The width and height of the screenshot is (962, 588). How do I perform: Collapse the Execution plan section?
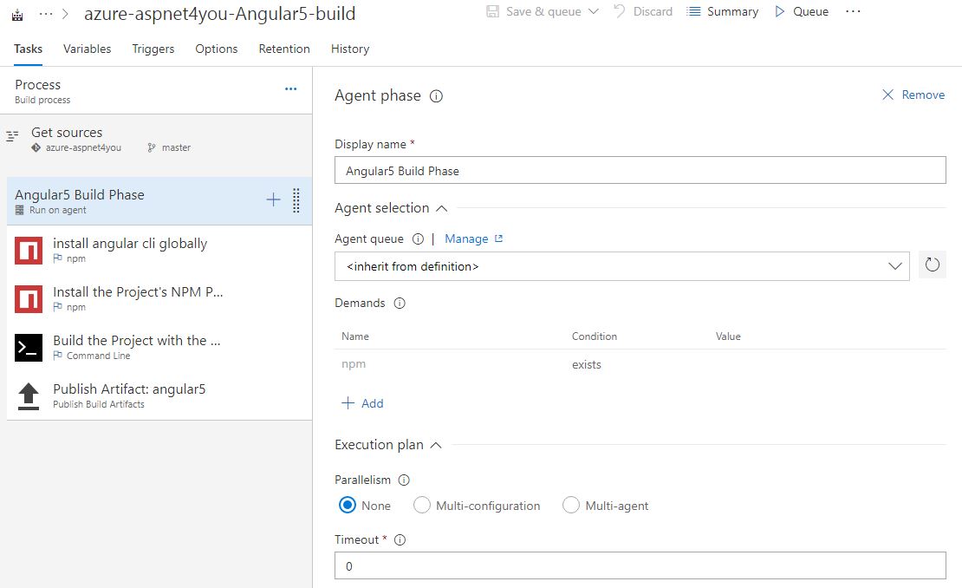coord(436,445)
